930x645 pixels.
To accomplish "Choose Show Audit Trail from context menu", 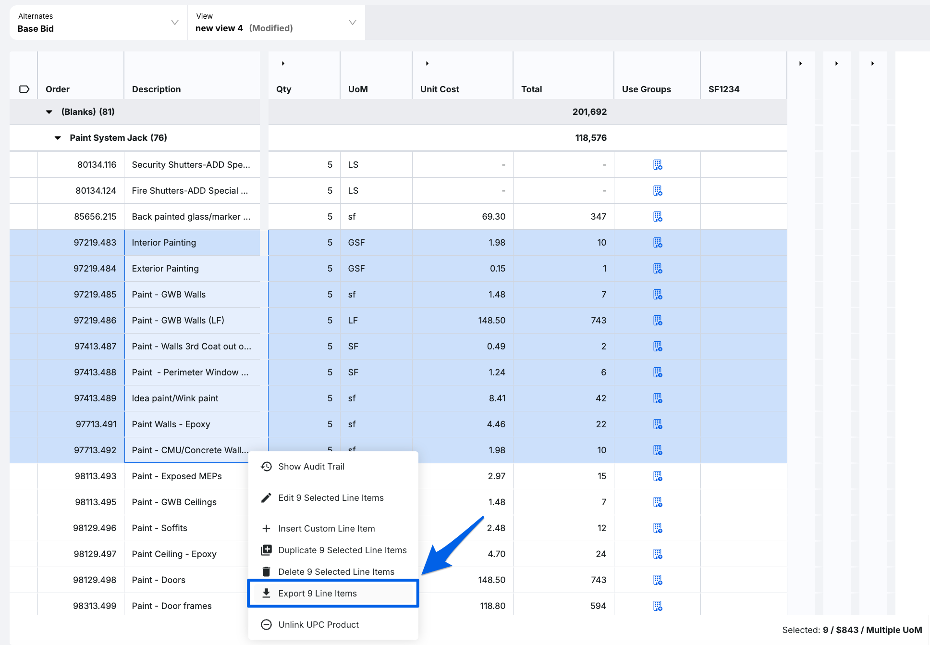I will (311, 467).
